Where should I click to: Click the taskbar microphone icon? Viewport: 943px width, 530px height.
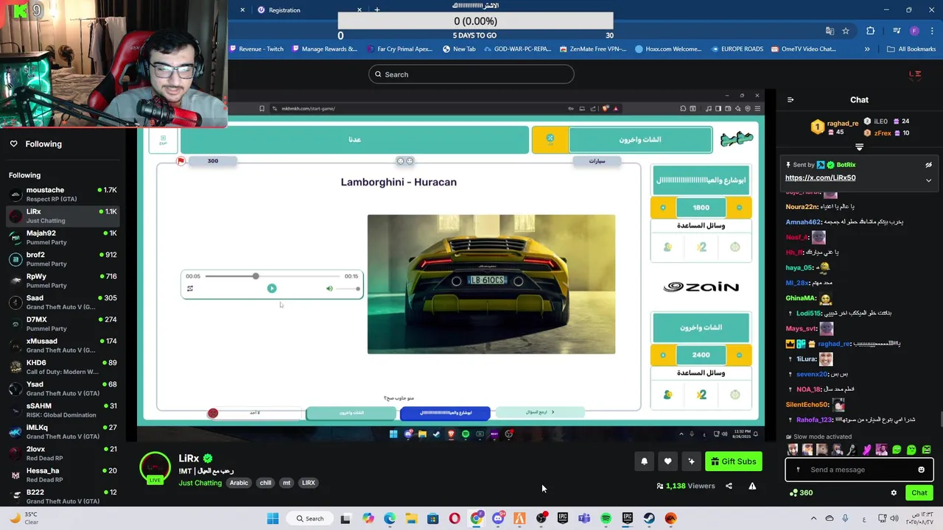tap(845, 518)
